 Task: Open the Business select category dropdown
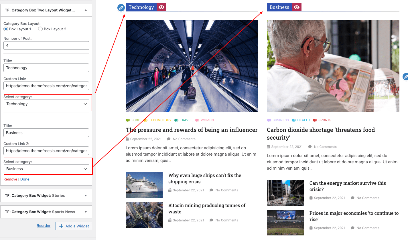[46, 169]
